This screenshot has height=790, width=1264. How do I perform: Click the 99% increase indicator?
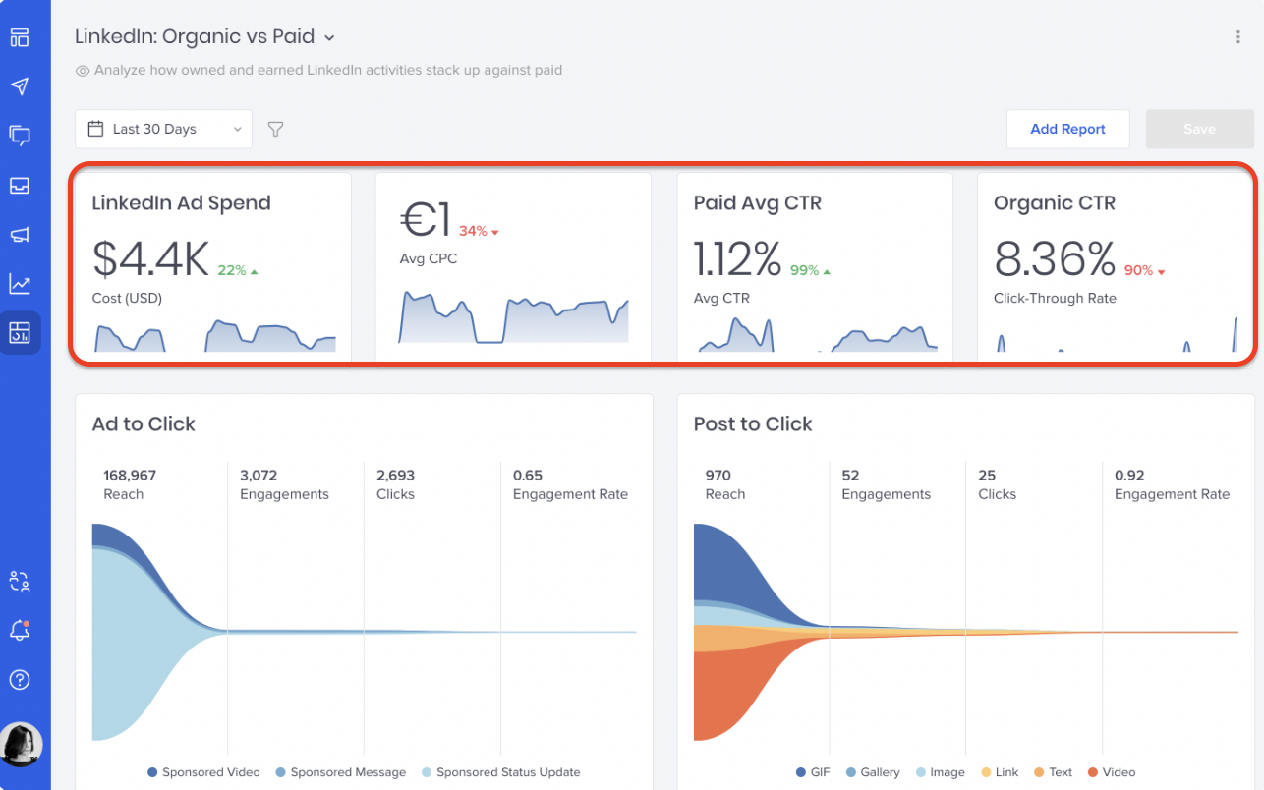pyautogui.click(x=811, y=270)
